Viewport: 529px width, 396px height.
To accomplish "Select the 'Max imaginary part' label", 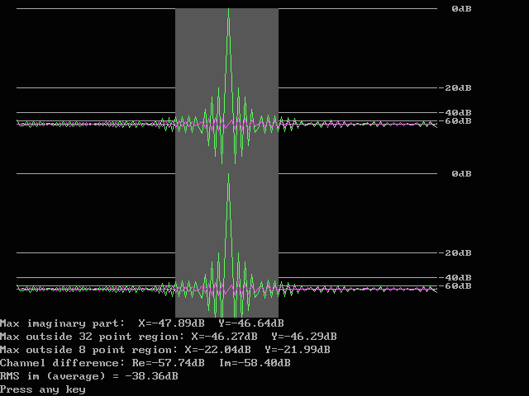I will pos(63,323).
